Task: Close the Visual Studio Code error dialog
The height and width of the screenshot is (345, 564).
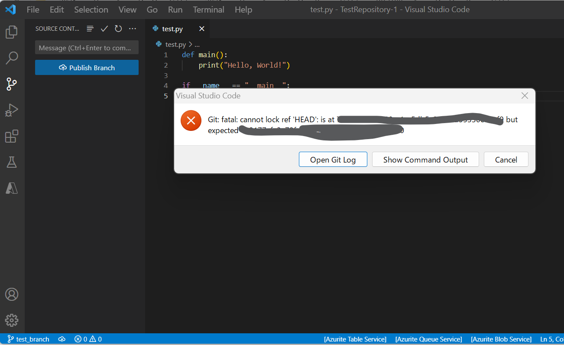Action: [525, 96]
